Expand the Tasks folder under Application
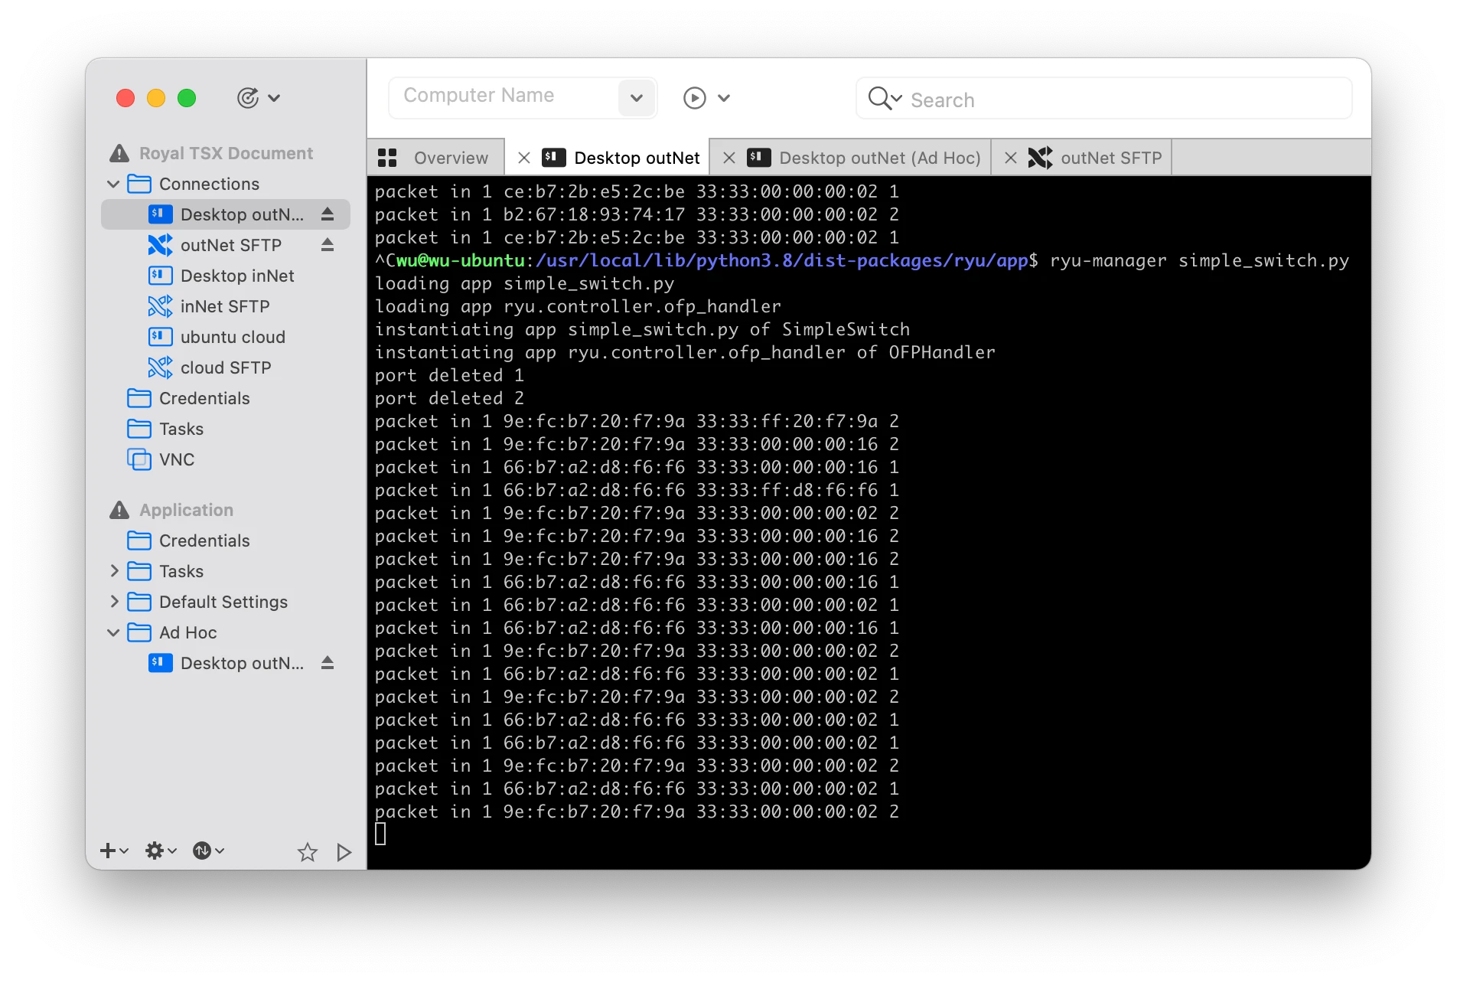 click(113, 571)
